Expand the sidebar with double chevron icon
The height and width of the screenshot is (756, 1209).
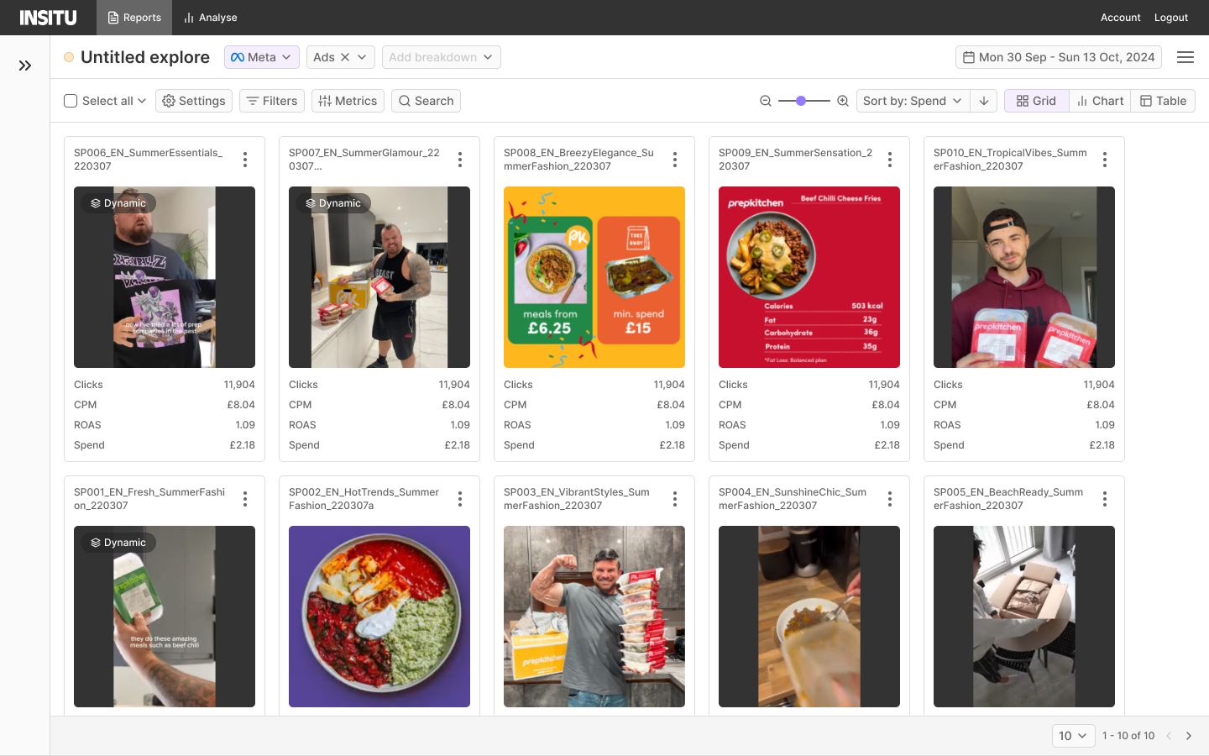25,66
